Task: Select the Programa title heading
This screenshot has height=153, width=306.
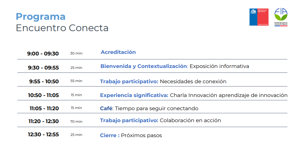Action: (41, 17)
